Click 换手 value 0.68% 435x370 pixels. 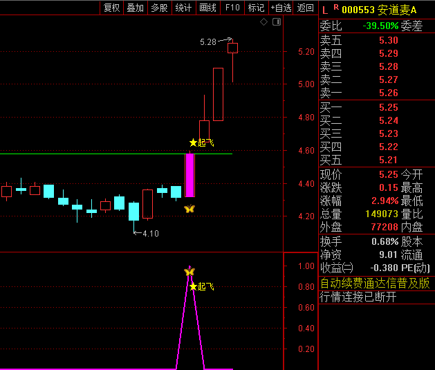[x=385, y=242]
